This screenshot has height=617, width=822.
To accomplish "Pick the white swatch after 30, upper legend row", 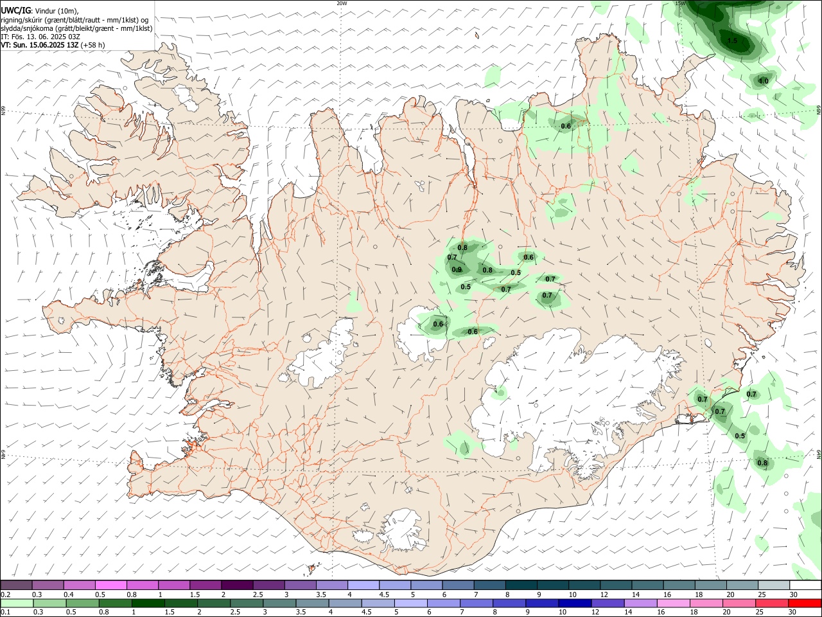I will [805, 585].
